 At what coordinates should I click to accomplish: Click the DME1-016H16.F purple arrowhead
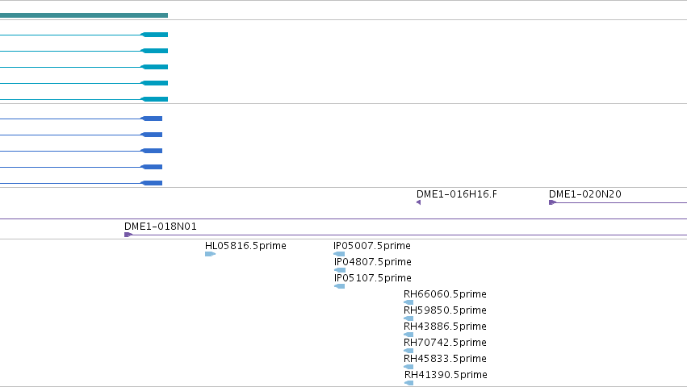click(418, 202)
